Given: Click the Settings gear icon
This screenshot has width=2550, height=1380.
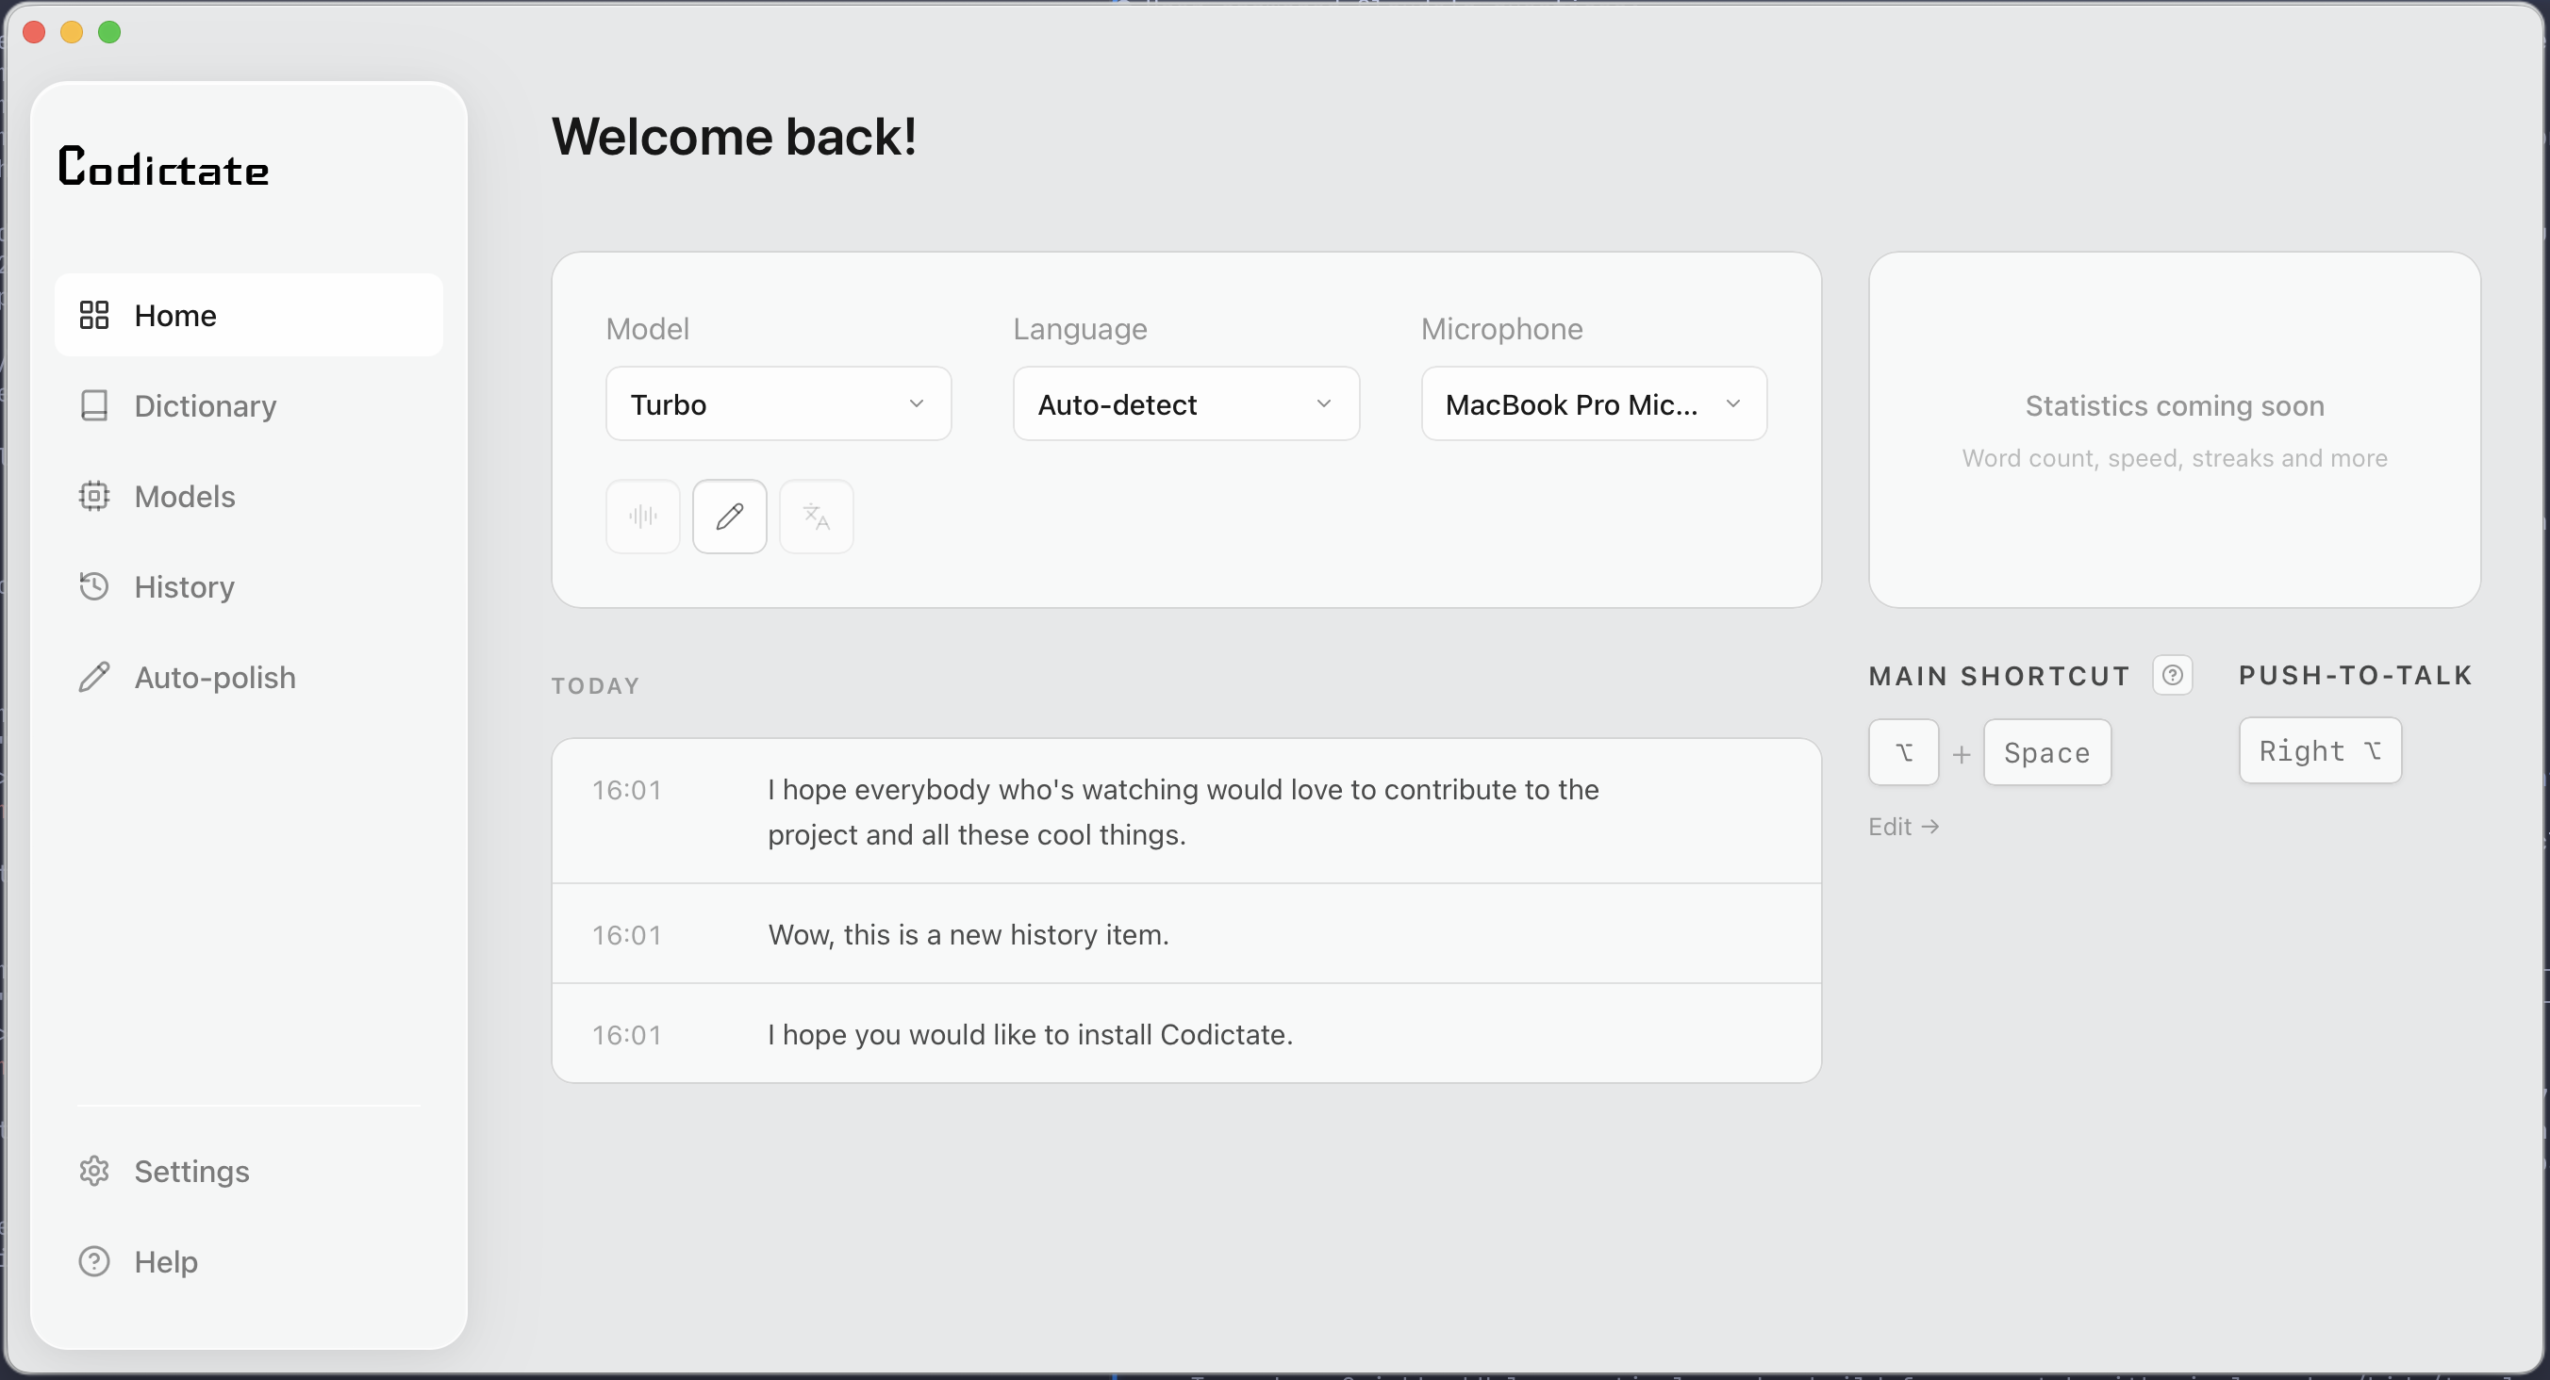Looking at the screenshot, I should (x=94, y=1171).
